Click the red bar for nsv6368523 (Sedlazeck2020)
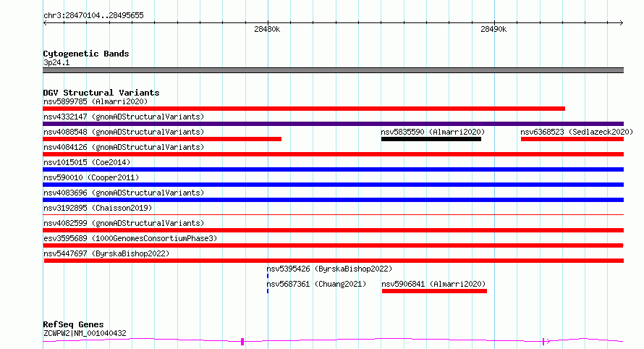Viewport: 644px width, 349px height. [572, 139]
